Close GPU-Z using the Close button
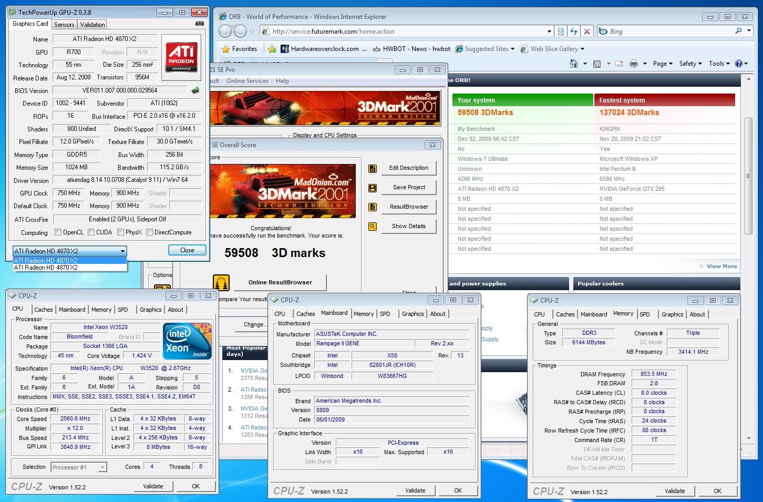Viewport: 763px width, 502px height. (x=187, y=250)
